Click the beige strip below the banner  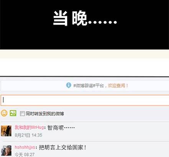[84, 54]
